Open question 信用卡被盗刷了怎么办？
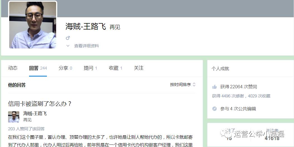Viewport: 294px width, 147px height. 40,104
